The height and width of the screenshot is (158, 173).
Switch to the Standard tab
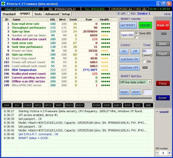click(x=9, y=14)
